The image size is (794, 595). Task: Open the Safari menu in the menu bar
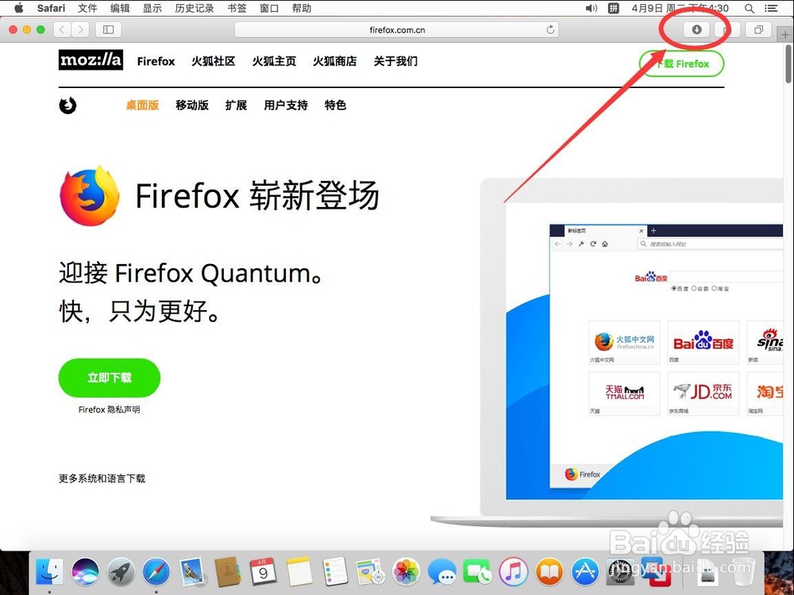pos(51,8)
